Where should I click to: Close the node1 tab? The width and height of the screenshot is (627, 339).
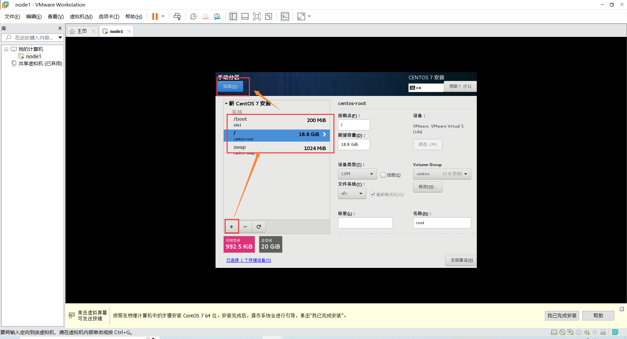(129, 31)
